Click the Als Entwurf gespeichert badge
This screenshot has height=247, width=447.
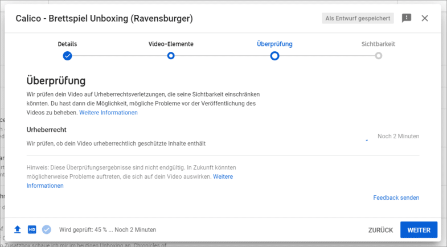pos(358,18)
